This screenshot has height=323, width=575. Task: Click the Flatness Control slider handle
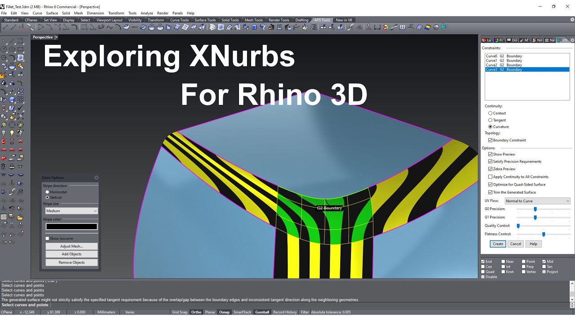(x=544, y=234)
